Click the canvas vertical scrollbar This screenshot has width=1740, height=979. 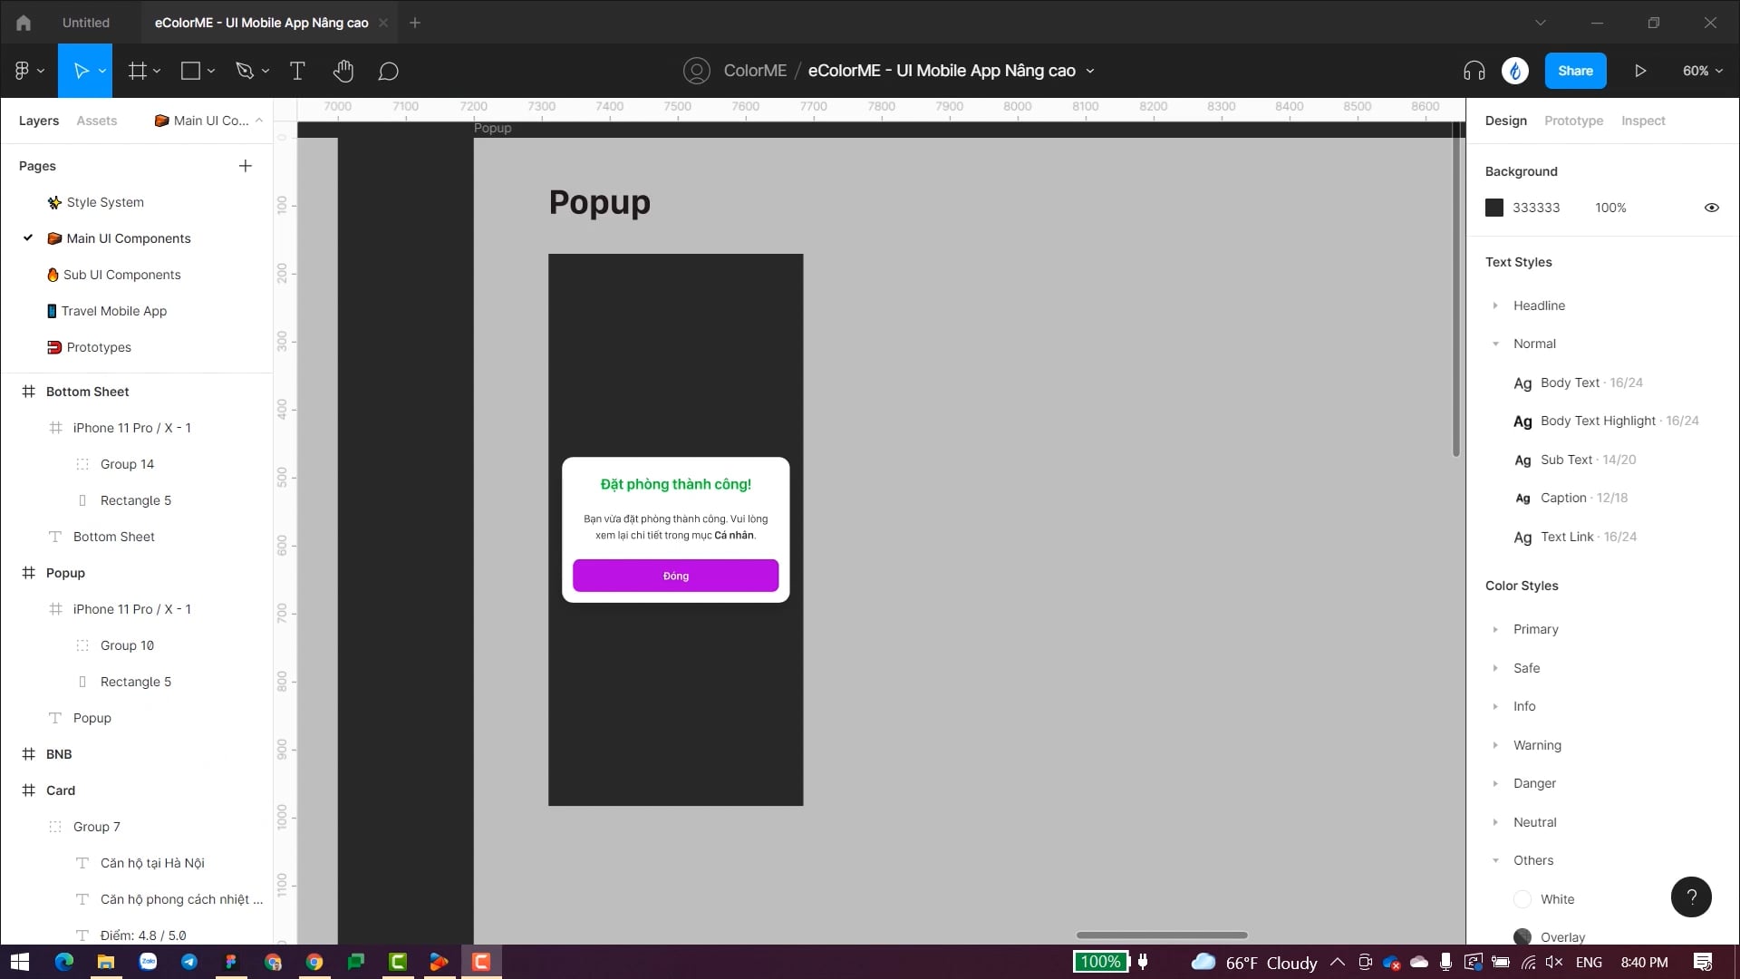pyautogui.click(x=1456, y=290)
